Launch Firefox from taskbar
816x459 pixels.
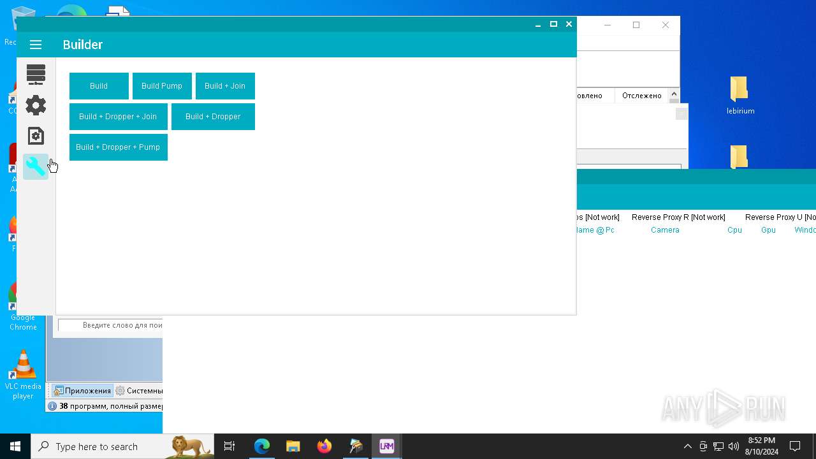(324, 446)
